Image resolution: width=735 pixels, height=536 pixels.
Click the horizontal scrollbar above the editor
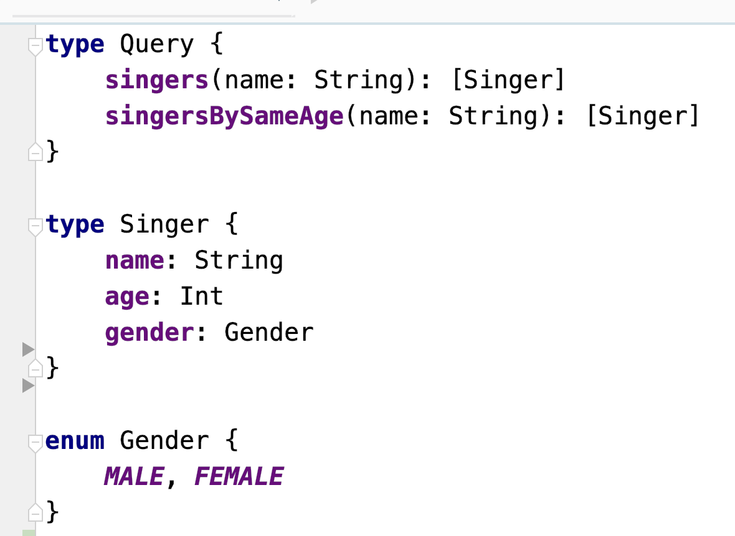point(153,16)
